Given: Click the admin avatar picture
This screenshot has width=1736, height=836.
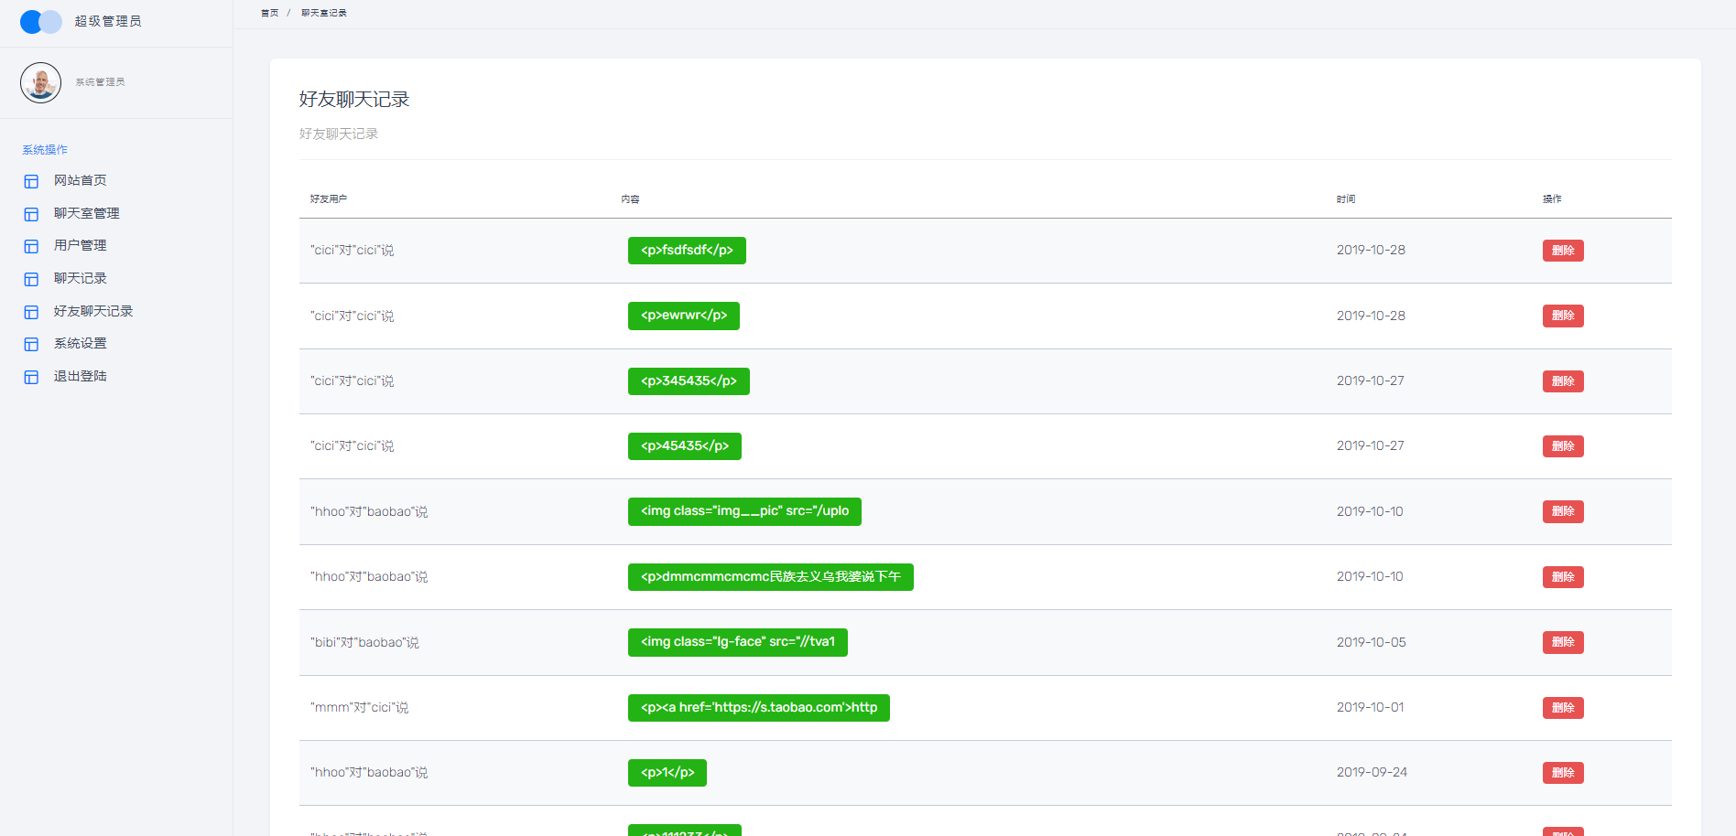Looking at the screenshot, I should (40, 83).
